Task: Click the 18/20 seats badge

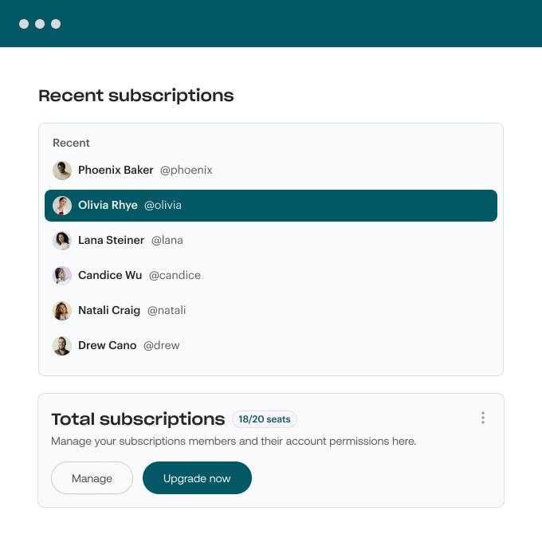Action: pyautogui.click(x=265, y=419)
